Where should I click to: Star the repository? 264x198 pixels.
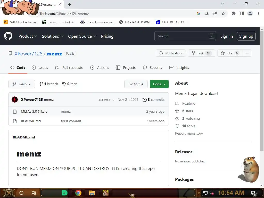pyautogui.click(x=230, y=53)
